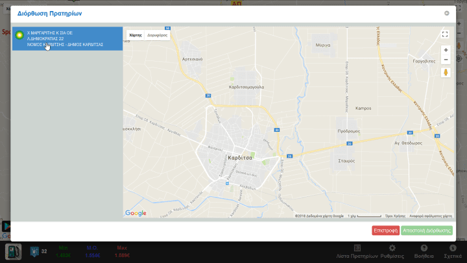This screenshot has height=263, width=467.
Task: Click the Αγ. Θεόδωρος label on map
Action: coord(409,143)
